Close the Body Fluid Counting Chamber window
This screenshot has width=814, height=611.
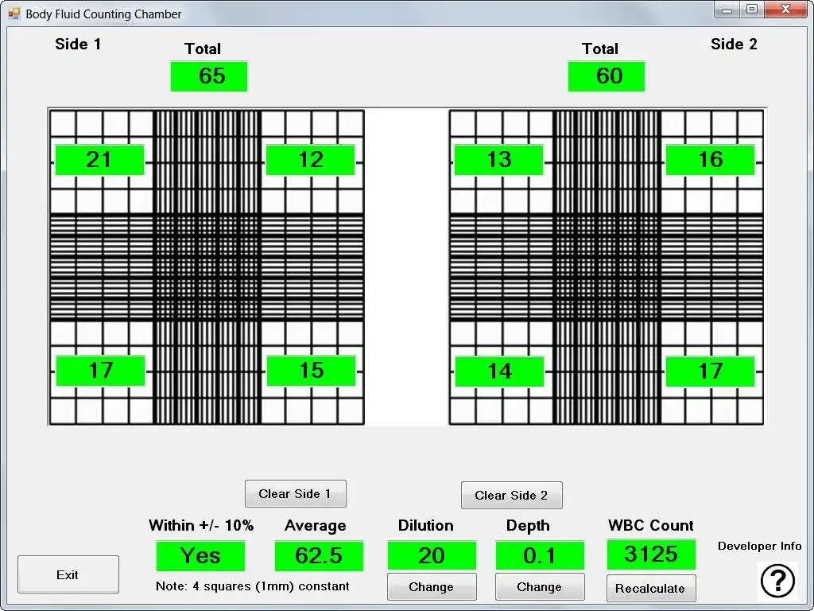786,10
